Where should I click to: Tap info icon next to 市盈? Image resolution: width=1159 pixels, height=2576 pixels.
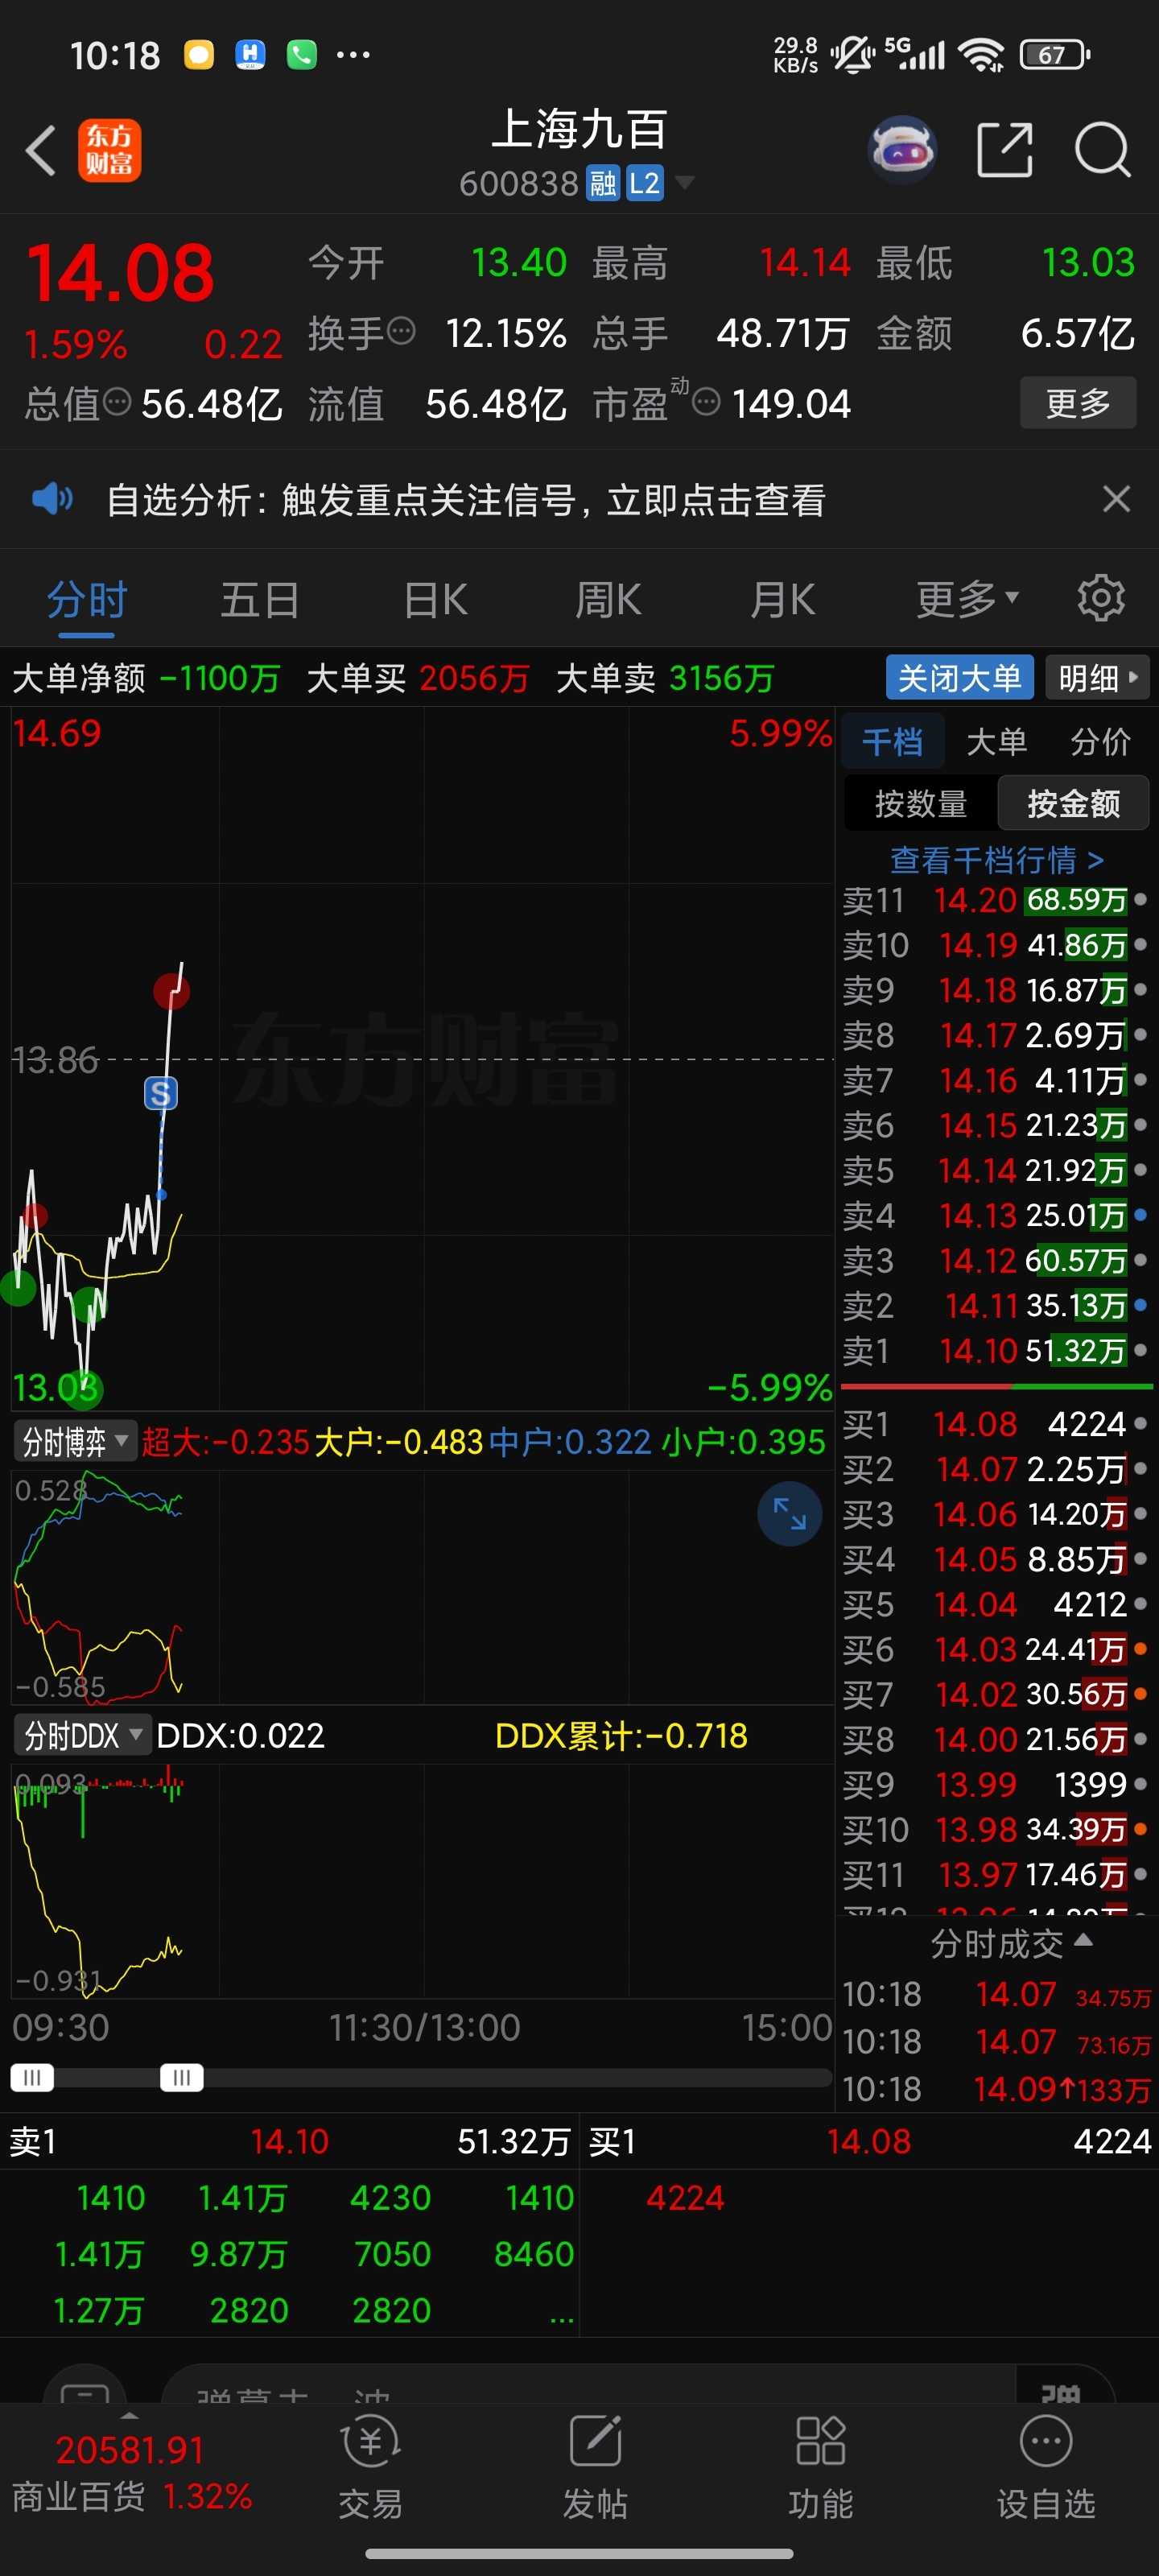pyautogui.click(x=706, y=402)
